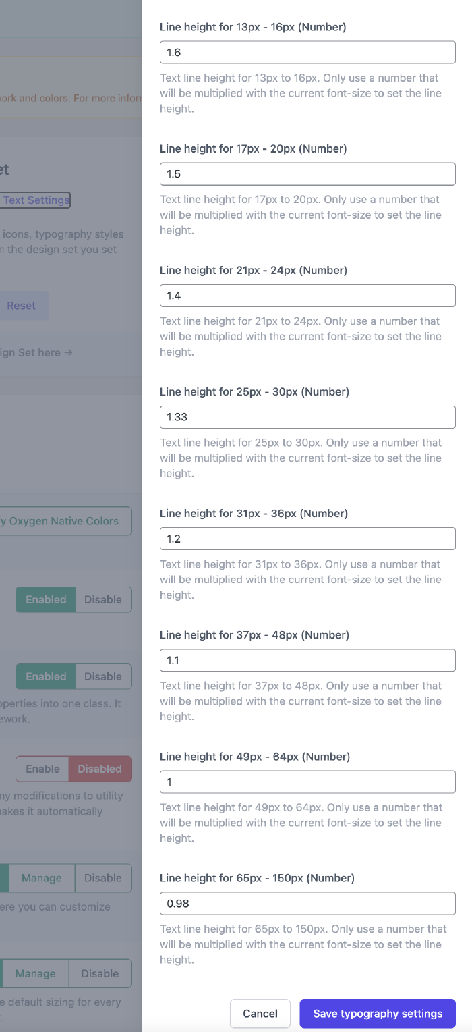
Task: Cancel the typography settings panel
Action: (260, 1013)
